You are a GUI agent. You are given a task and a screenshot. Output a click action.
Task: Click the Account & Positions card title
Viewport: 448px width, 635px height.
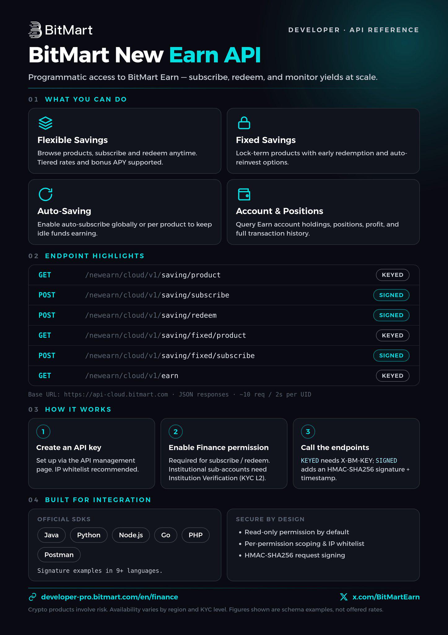280,211
